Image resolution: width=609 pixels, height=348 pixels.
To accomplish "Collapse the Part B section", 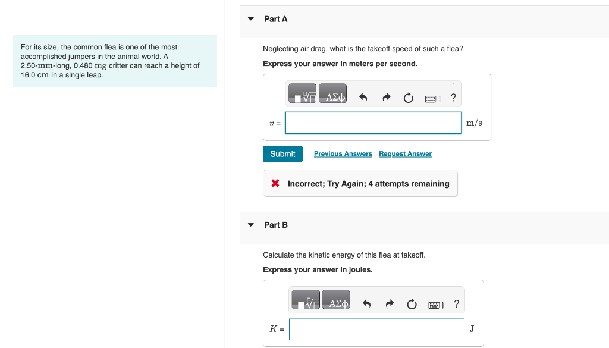I will click(x=251, y=225).
